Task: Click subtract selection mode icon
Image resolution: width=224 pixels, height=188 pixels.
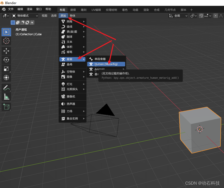Action: pyautogui.click(x=23, y=23)
